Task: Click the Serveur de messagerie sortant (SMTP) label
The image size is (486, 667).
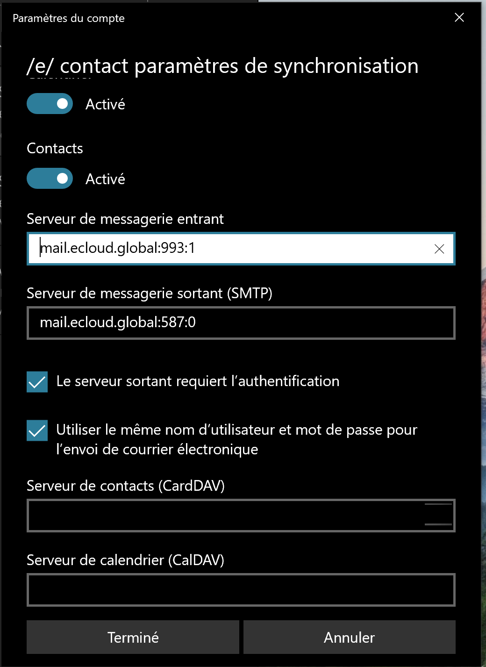Action: point(150,293)
